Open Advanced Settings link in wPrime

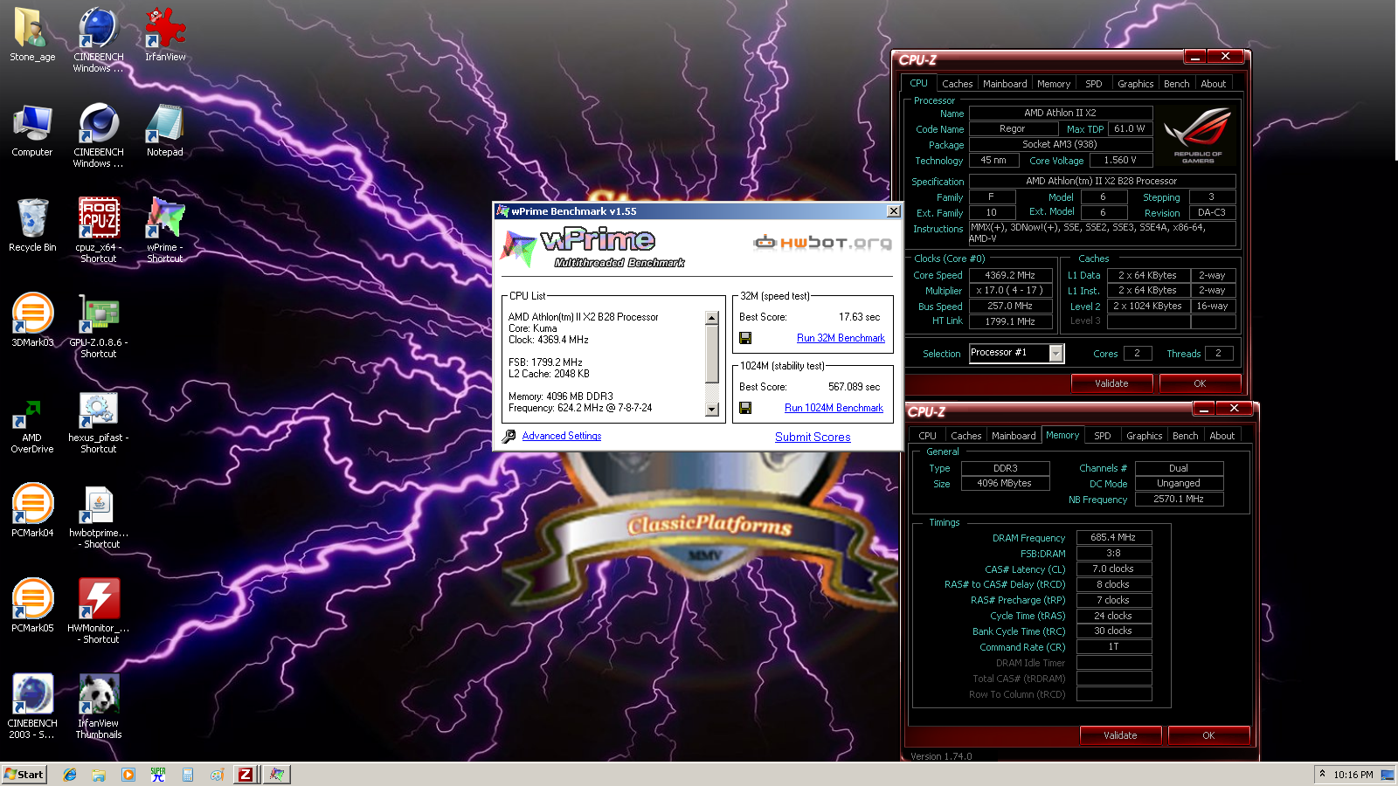[562, 436]
